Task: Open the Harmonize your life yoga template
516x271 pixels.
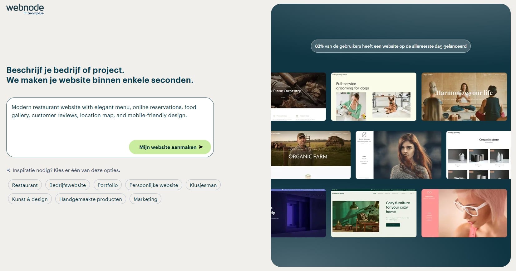Action: (464, 97)
